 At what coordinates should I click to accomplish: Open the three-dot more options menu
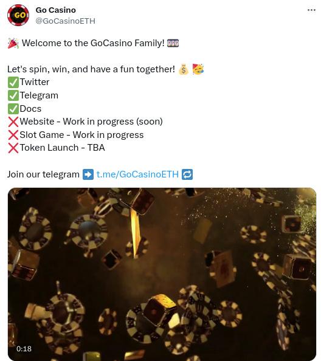(x=311, y=10)
